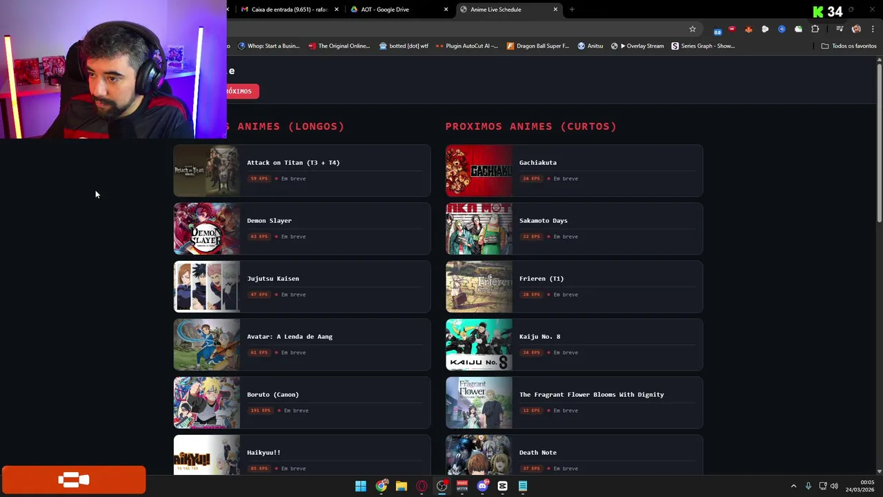Open the Jujutsu Kaisen entry
Viewport: 883px width, 497px height.
(302, 286)
